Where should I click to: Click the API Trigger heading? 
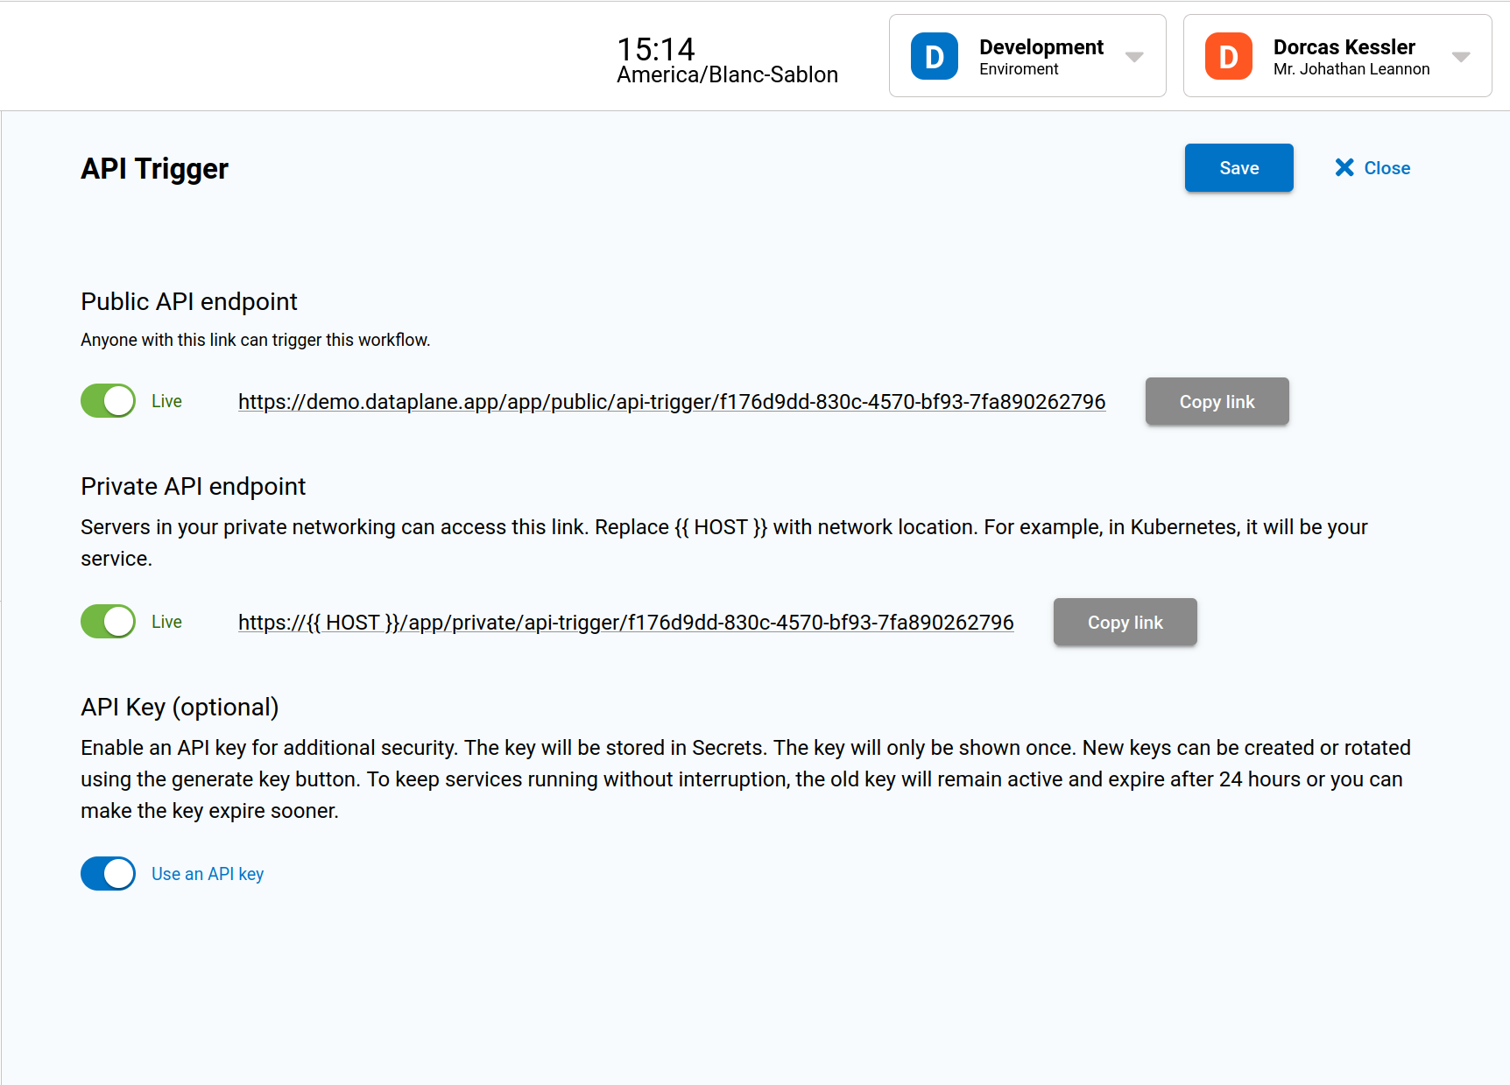click(154, 168)
